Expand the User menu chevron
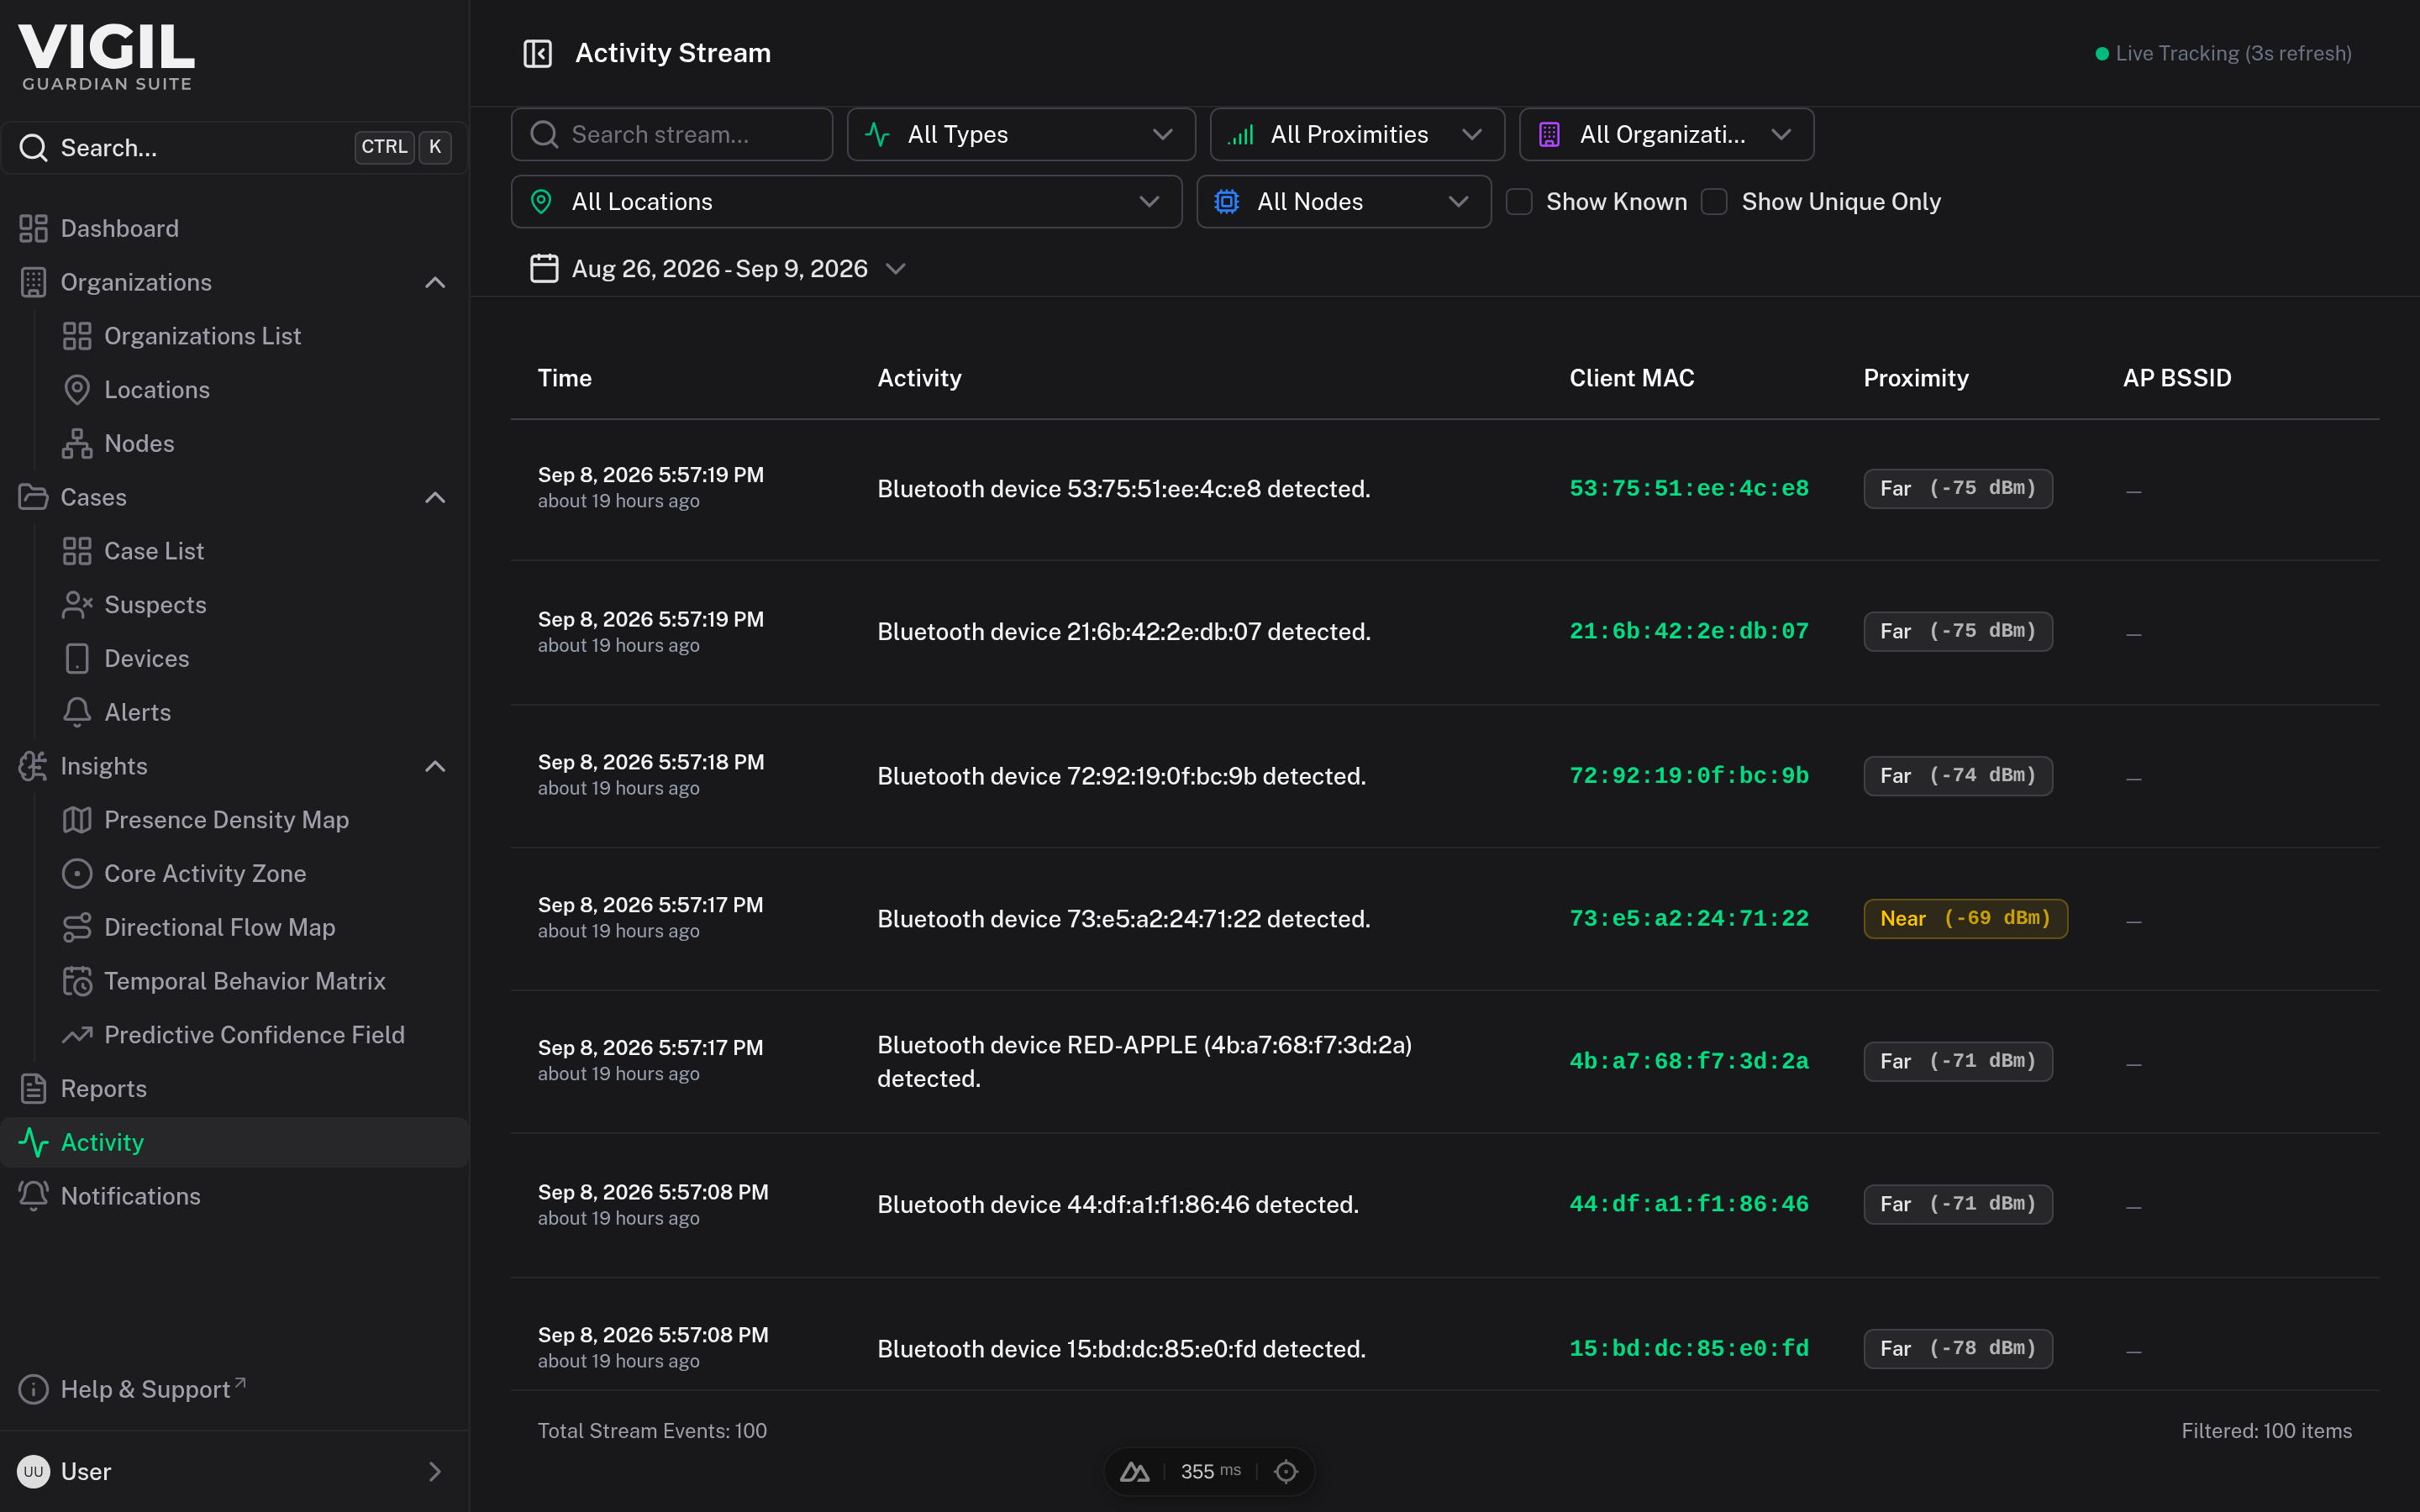 pyautogui.click(x=435, y=1471)
